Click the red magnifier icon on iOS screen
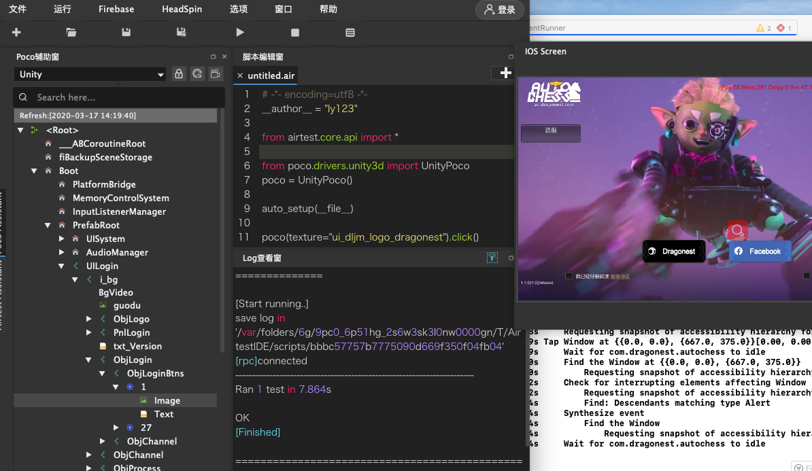The image size is (812, 471). point(737,231)
